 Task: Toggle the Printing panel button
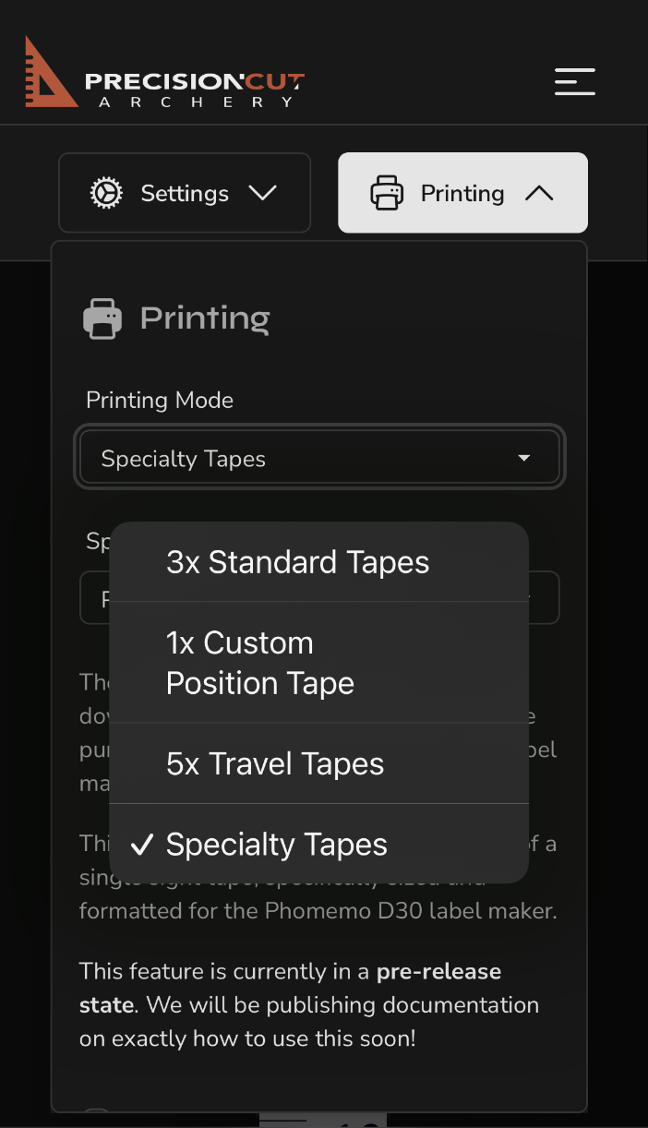pyautogui.click(x=462, y=193)
